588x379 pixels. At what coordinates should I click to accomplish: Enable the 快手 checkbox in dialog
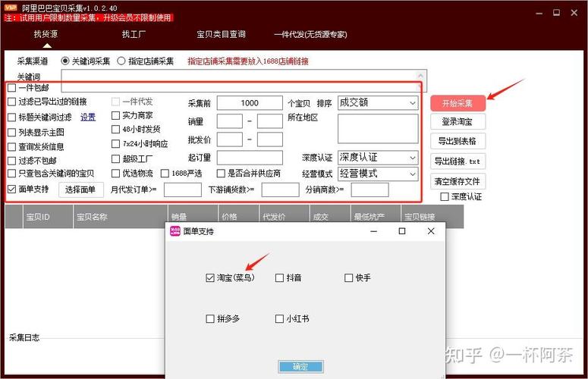[x=349, y=277]
